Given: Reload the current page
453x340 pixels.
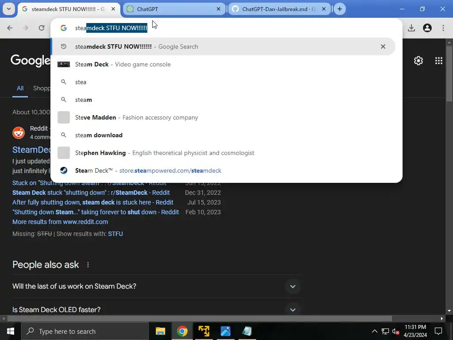Looking at the screenshot, I should [42, 28].
